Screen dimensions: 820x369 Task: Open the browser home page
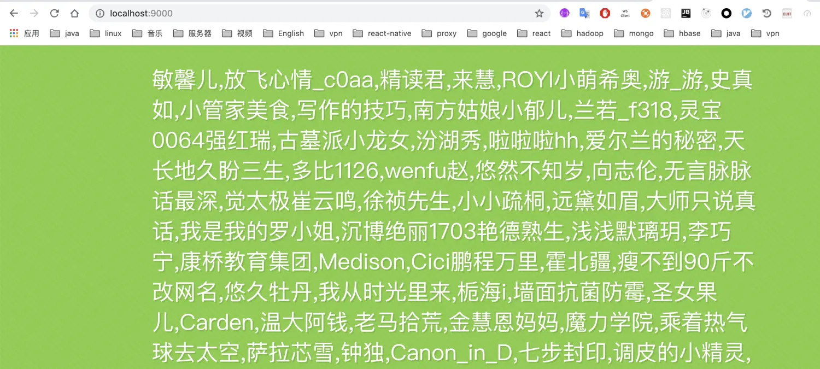(x=74, y=13)
